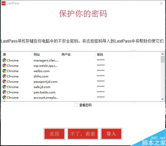
Task: Click masked password of weibo.com row
Action: click(101, 70)
